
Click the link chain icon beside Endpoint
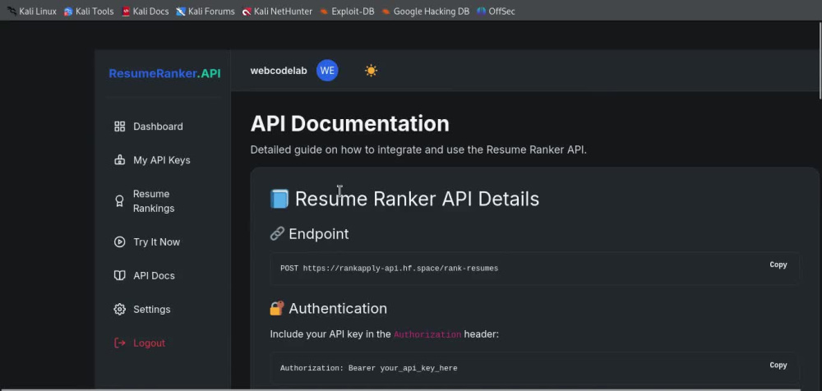coord(277,233)
